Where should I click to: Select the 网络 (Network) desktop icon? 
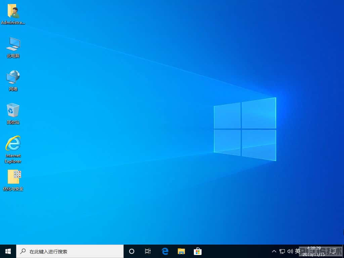tap(13, 80)
